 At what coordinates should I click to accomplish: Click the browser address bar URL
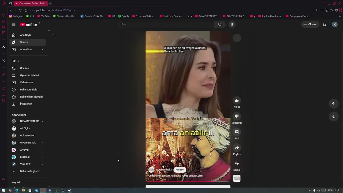[52, 10]
